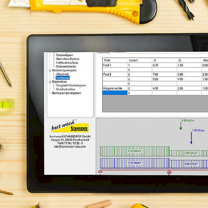
Task: Click the best wood SCHNEIDER GmbH company name
Action: click(x=70, y=136)
